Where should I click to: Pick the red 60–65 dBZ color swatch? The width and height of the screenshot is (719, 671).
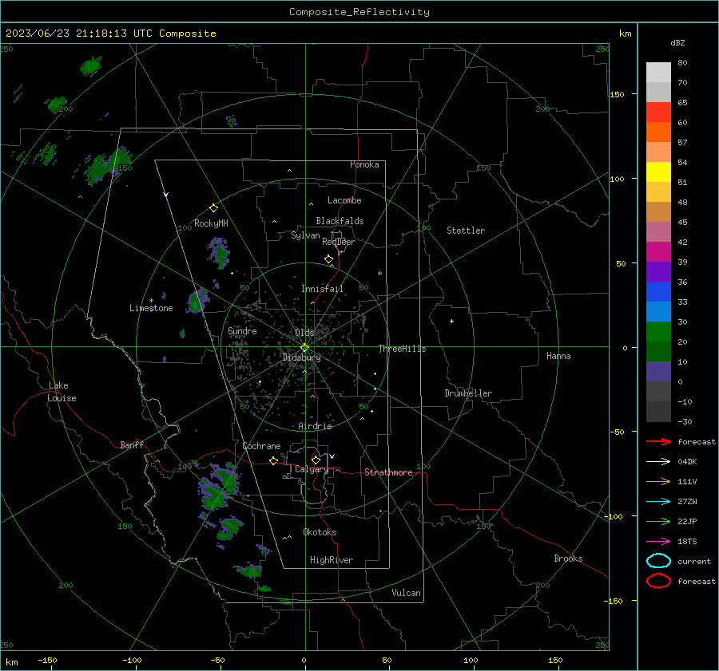tap(658, 112)
